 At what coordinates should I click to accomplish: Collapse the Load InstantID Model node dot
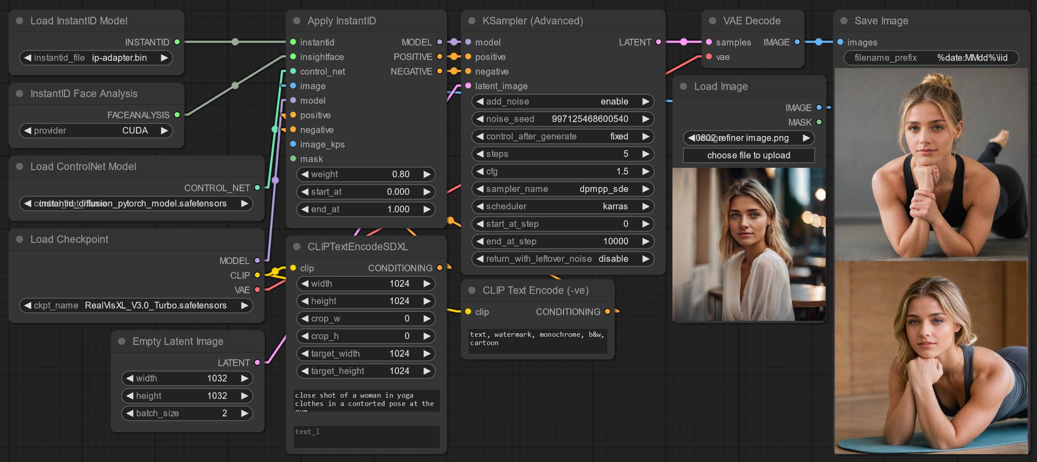point(19,21)
